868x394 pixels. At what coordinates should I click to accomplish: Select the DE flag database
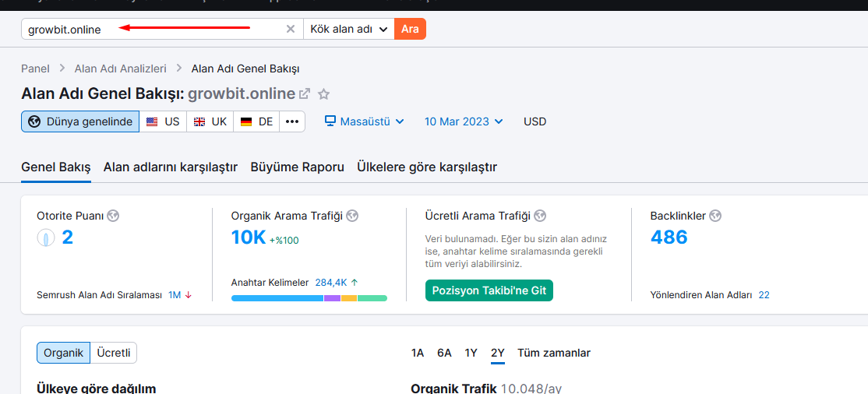coord(256,121)
